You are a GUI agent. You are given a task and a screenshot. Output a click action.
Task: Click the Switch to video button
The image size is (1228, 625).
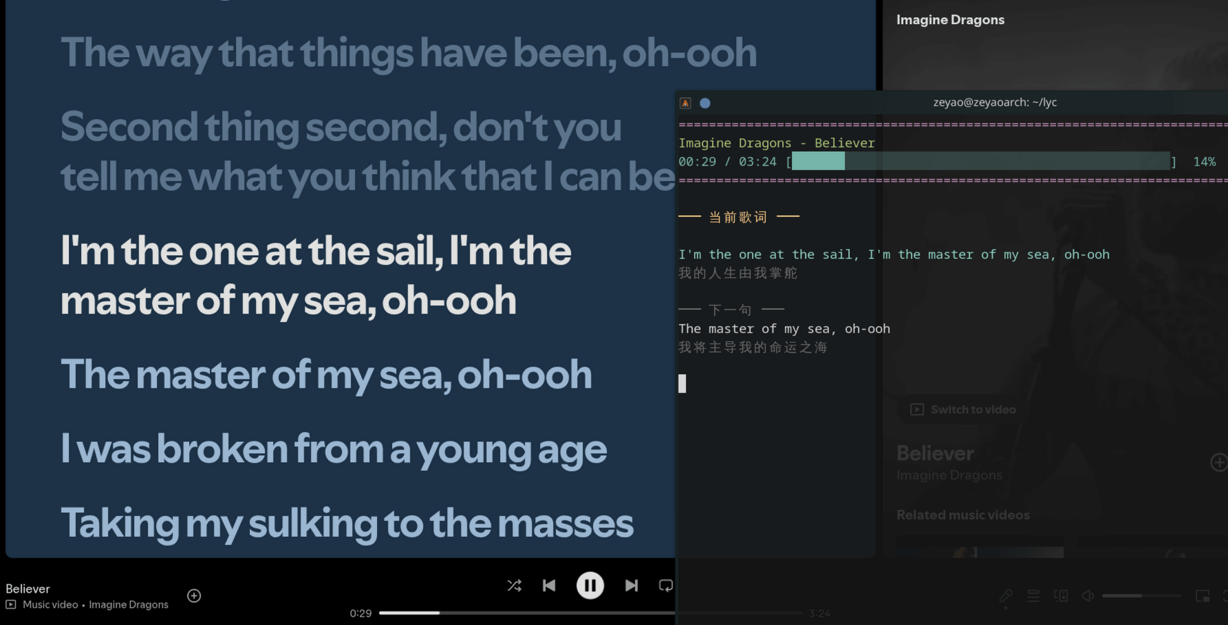point(963,410)
